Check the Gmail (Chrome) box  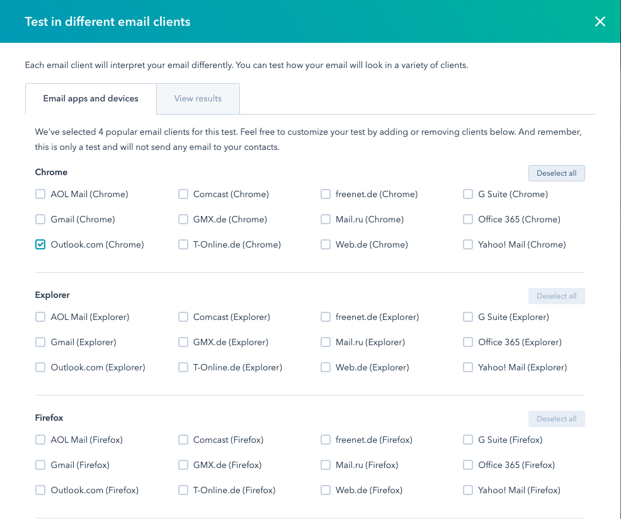(x=40, y=219)
